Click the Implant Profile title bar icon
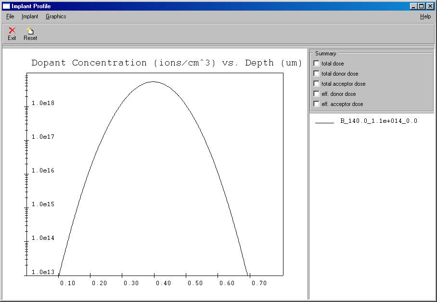 (6, 6)
